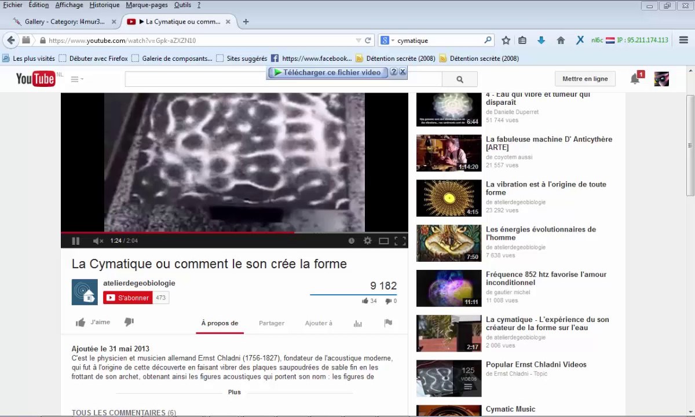Focus the YouTube search field

pyautogui.click(x=283, y=79)
